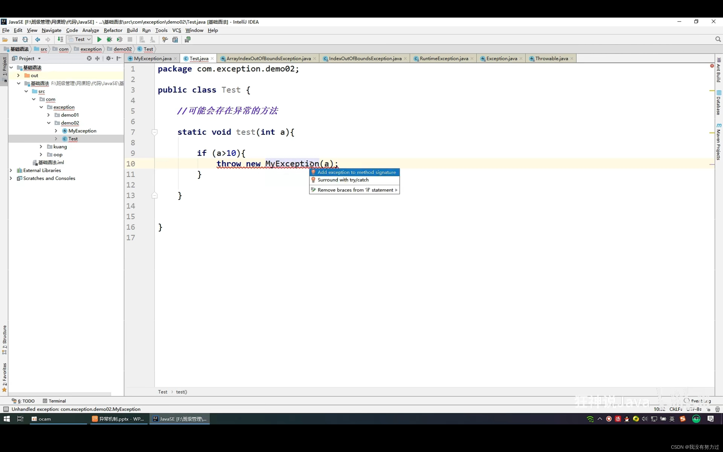Toggle the Terminal tool window
Screen dimensions: 723x452
pos(54,401)
